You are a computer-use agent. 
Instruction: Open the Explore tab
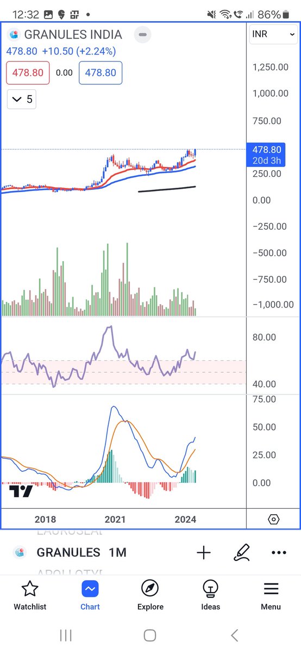coord(150,595)
